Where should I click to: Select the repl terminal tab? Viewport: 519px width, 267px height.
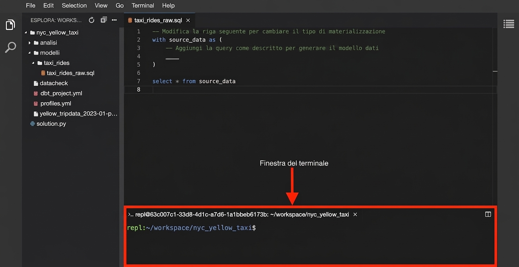[x=242, y=214]
